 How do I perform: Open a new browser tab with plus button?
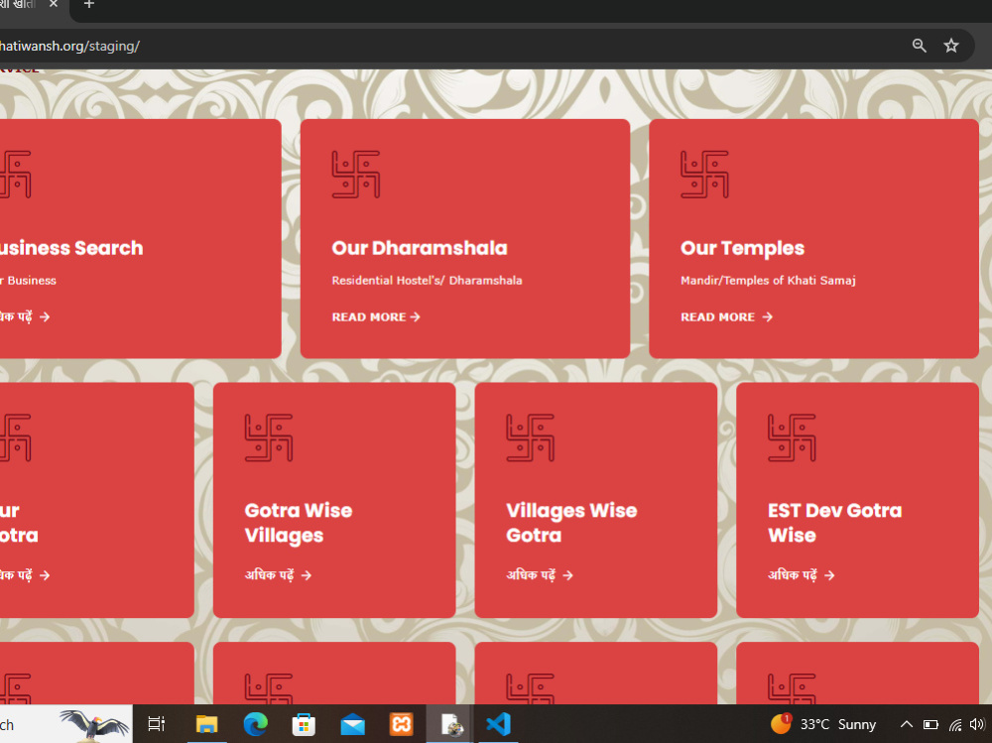click(x=89, y=4)
